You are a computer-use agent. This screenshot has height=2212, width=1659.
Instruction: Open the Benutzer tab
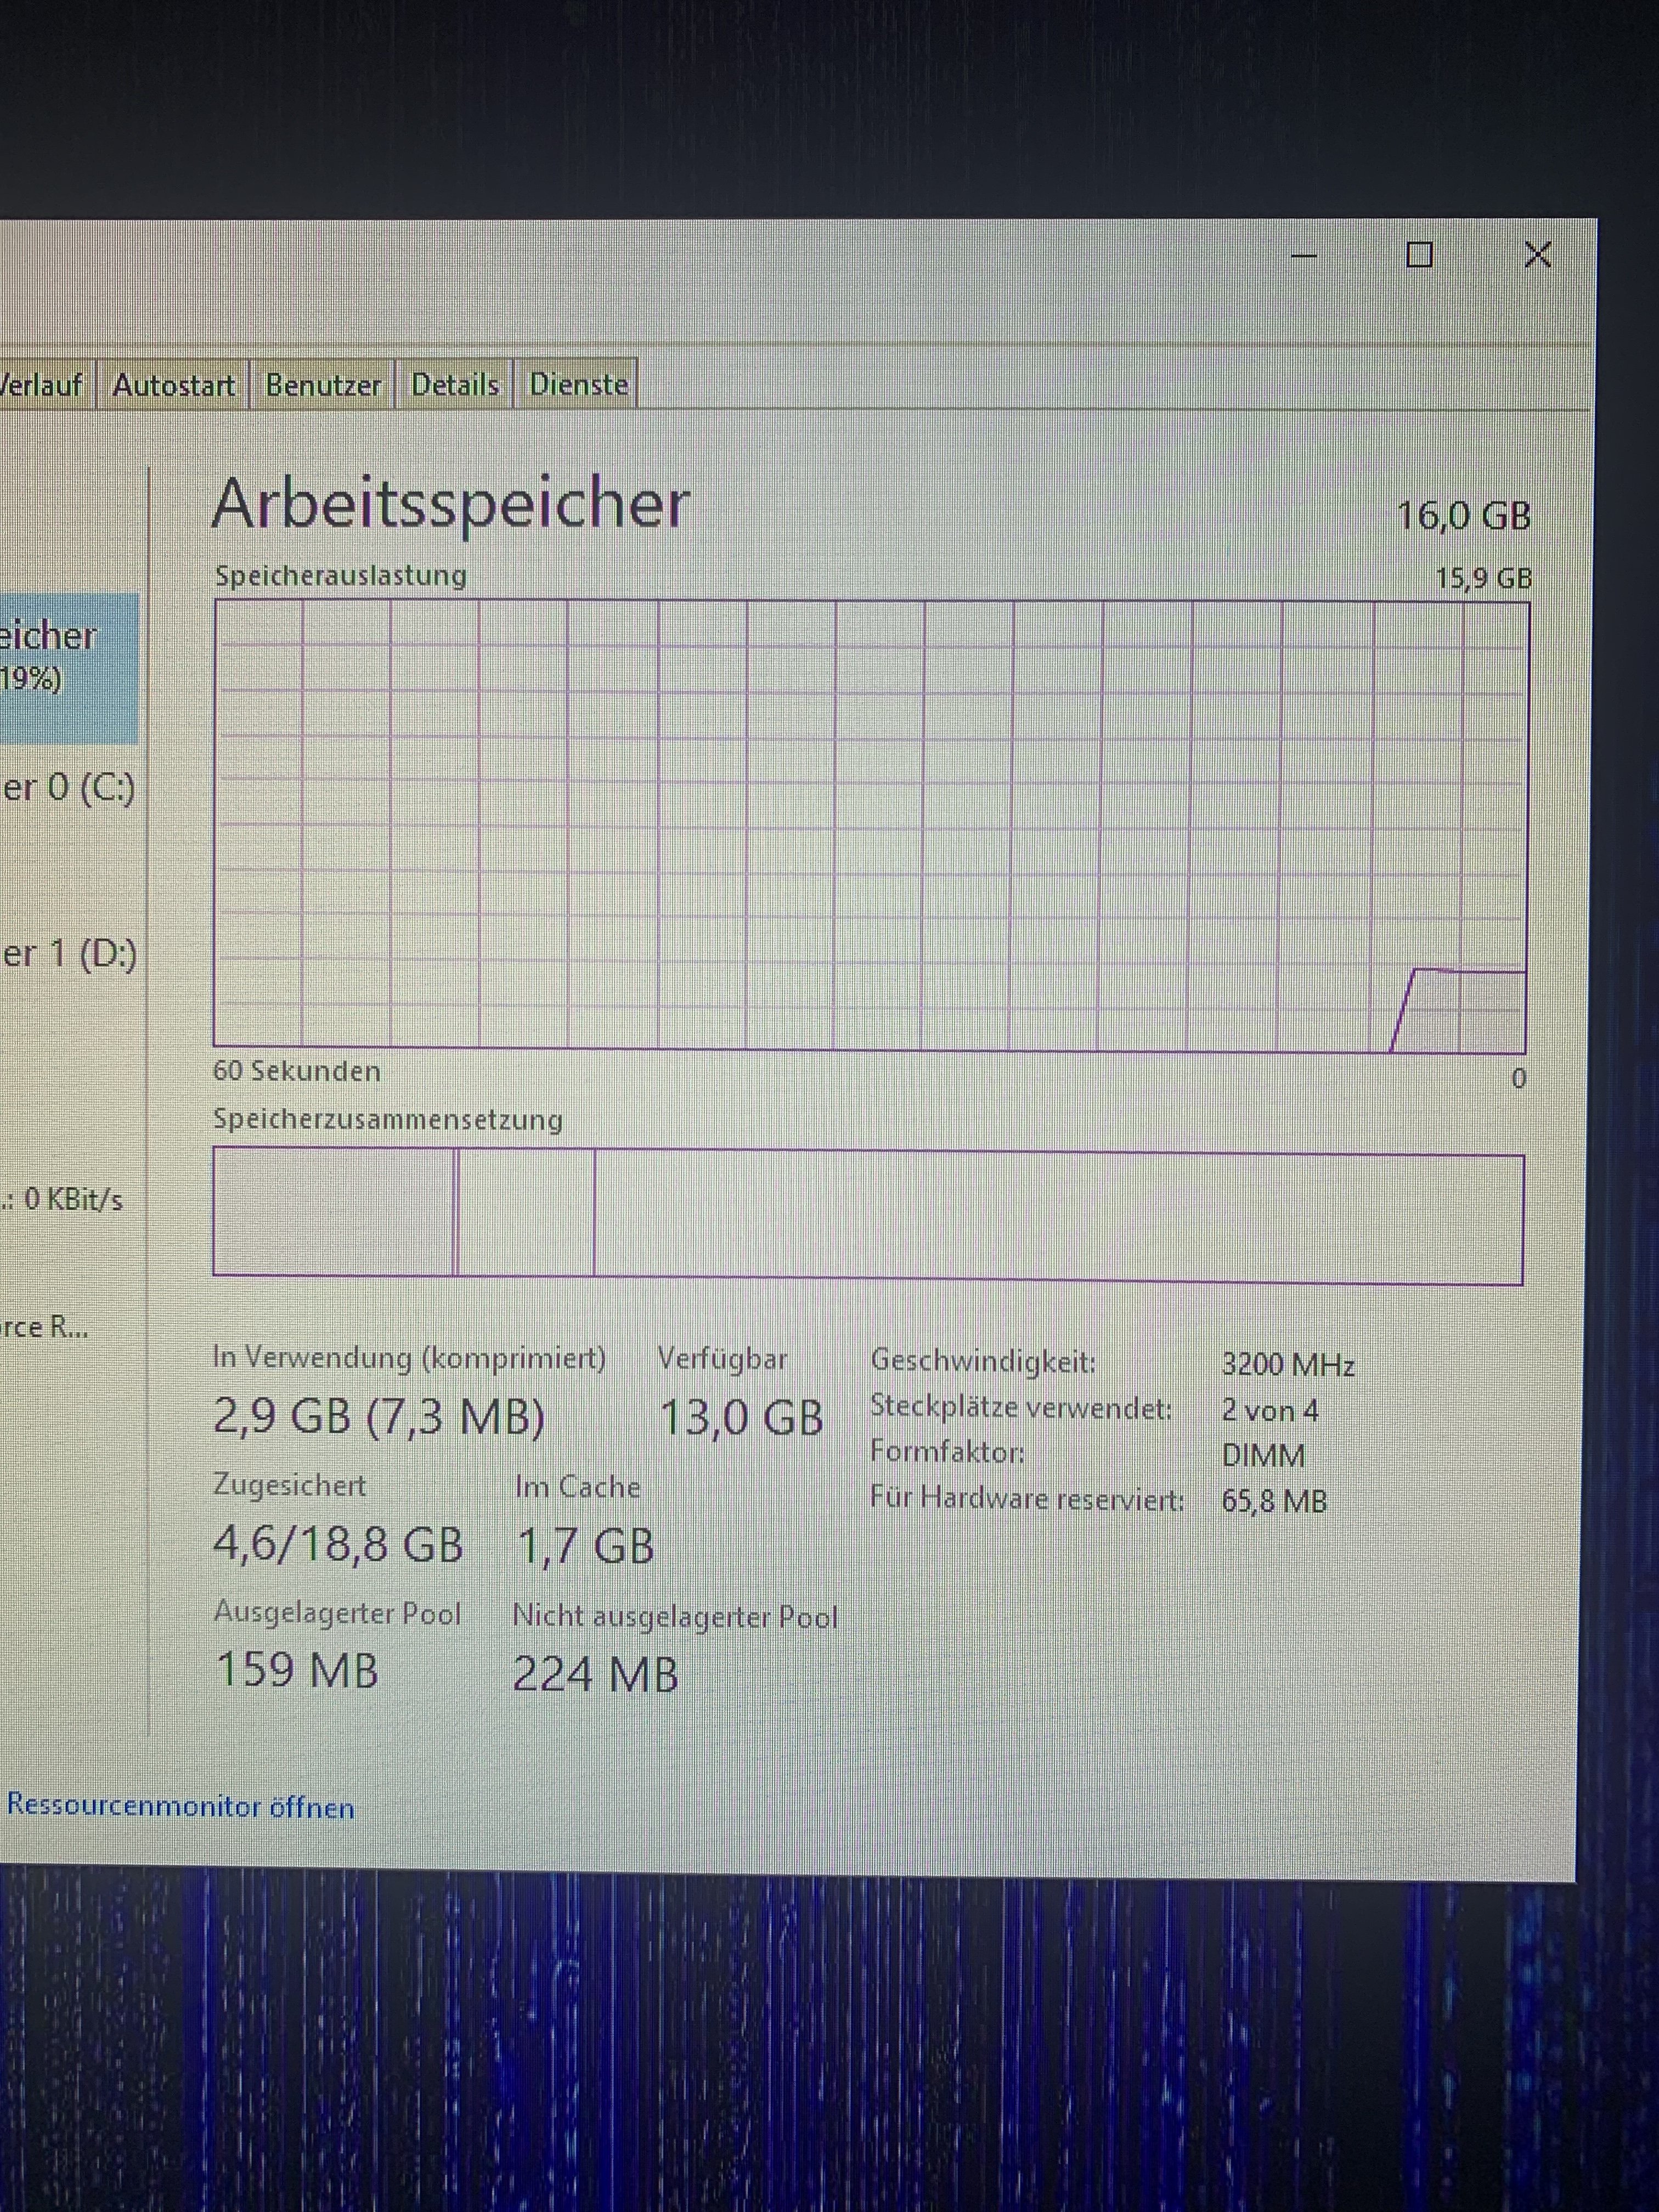(x=323, y=385)
